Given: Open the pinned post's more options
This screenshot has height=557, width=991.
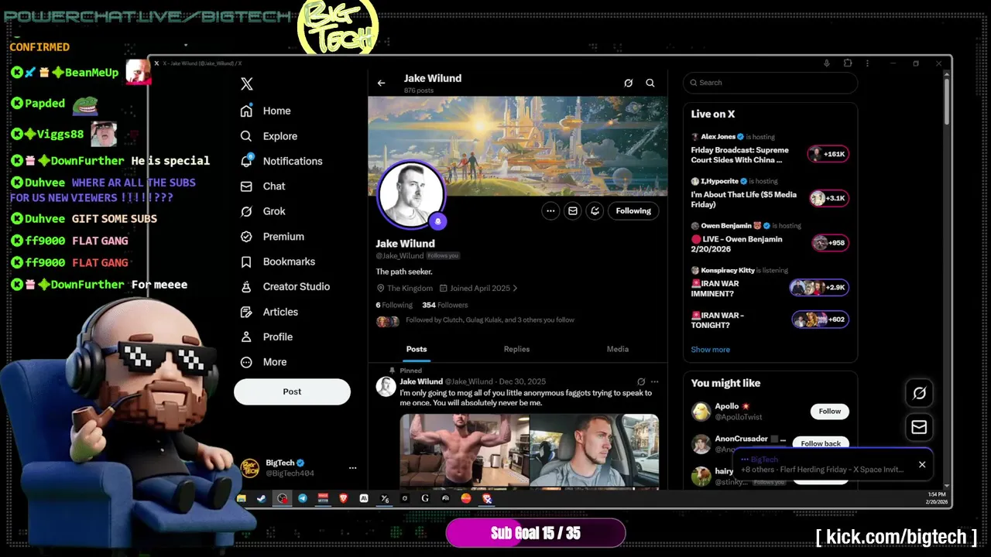Looking at the screenshot, I should pyautogui.click(x=655, y=381).
